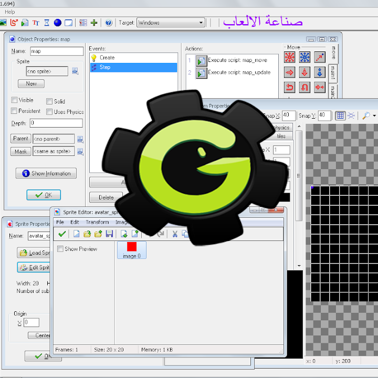Toggle isometric grid in room editor
The image size is (378, 378).
351,115
